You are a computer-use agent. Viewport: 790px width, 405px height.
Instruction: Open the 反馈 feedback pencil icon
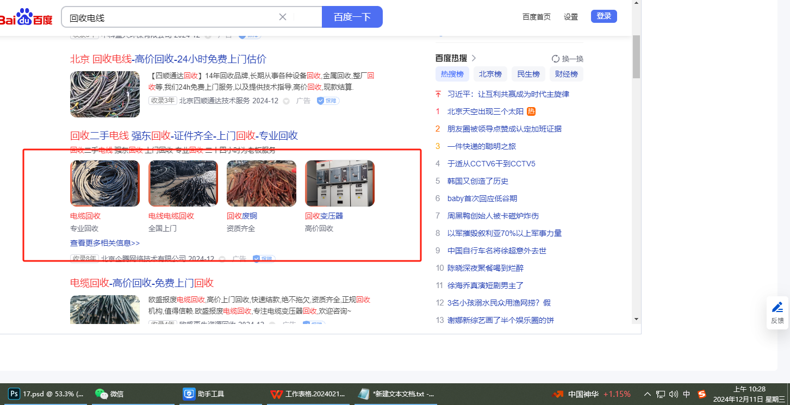(777, 307)
